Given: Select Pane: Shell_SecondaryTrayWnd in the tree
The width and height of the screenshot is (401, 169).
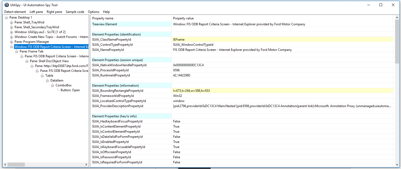Looking at the screenshot, I should point(37,27).
